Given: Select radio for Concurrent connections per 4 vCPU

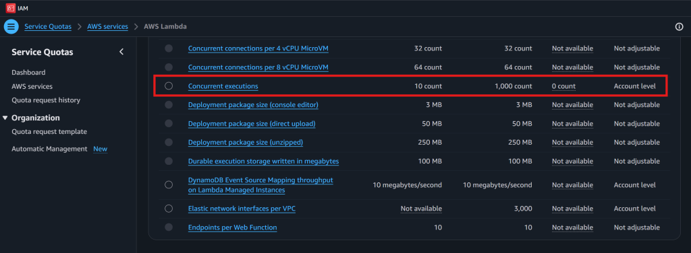Looking at the screenshot, I should (x=169, y=48).
